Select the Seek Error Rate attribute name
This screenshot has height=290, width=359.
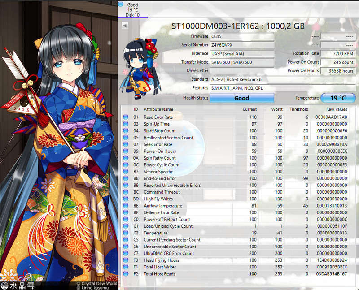click(158, 144)
